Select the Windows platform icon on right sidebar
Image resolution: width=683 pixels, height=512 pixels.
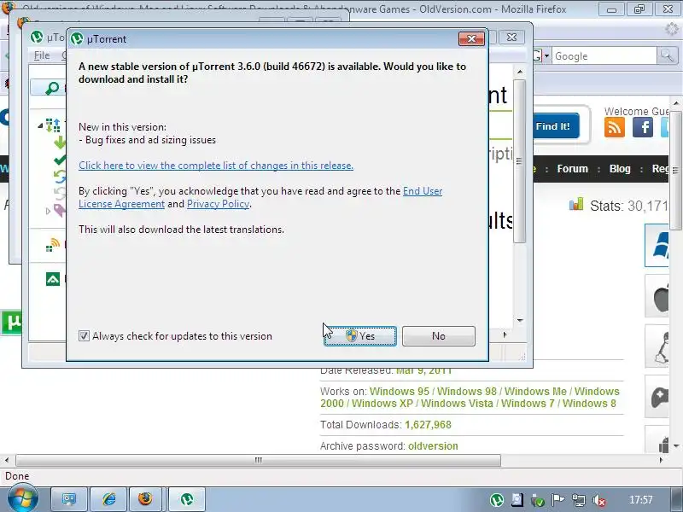click(x=657, y=245)
